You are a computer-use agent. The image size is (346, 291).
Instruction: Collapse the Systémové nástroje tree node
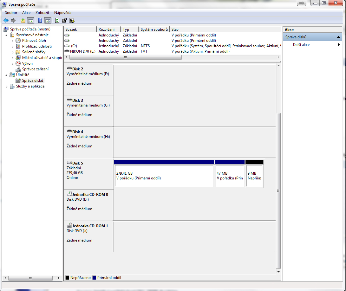[x=7, y=35]
